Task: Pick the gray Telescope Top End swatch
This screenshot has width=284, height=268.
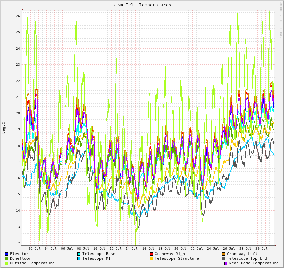Action: tap(224, 259)
